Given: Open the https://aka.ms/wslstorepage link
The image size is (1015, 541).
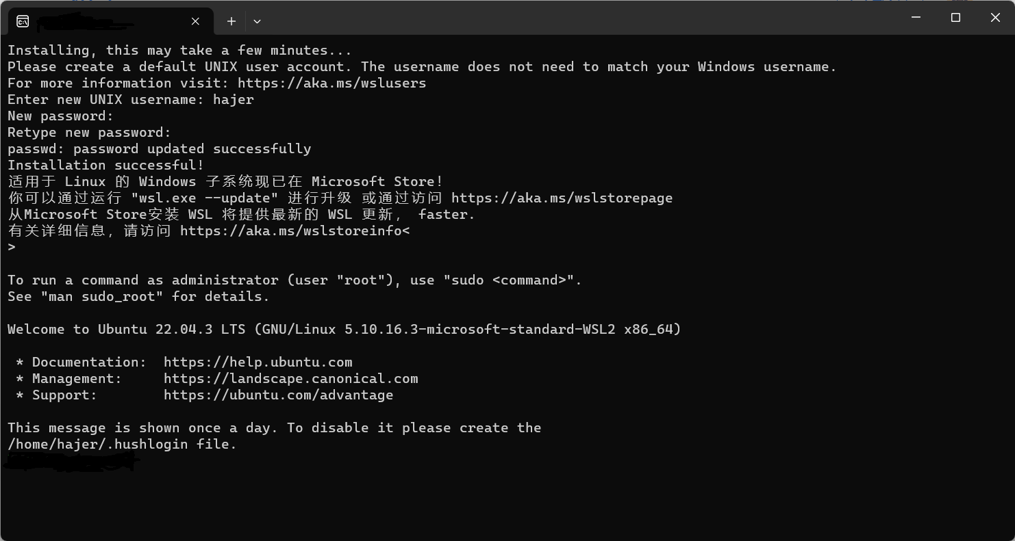Looking at the screenshot, I should coord(562,198).
